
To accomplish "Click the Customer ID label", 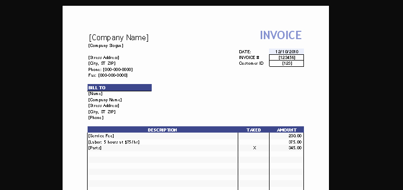I will [251, 63].
